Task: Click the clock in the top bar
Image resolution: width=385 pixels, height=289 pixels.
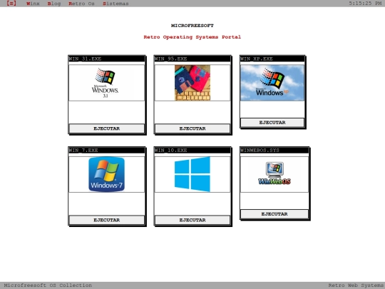Action: click(365, 4)
